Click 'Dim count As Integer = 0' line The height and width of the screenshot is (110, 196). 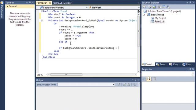pos(65,17)
